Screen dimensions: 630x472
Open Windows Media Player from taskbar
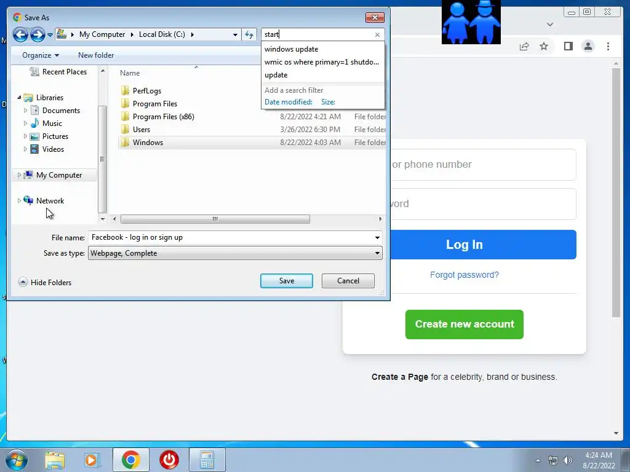click(92, 460)
